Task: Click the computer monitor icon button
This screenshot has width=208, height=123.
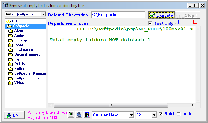Action: tap(71, 115)
